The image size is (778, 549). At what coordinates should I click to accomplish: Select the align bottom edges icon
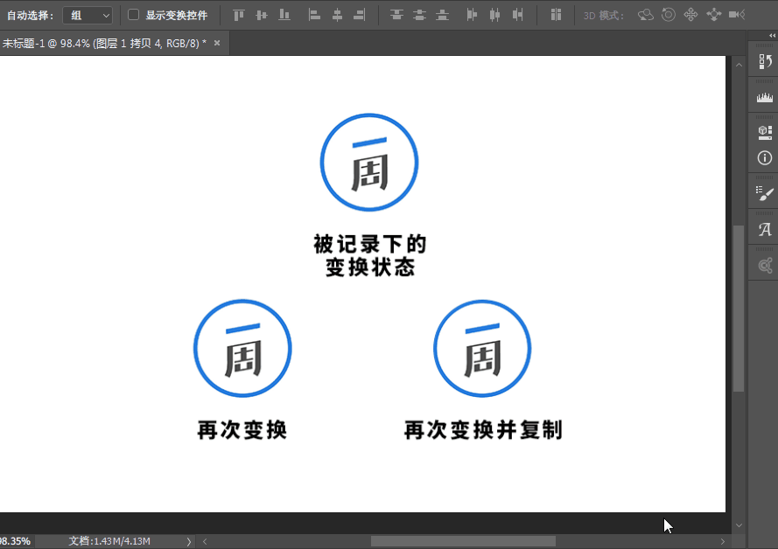click(284, 15)
